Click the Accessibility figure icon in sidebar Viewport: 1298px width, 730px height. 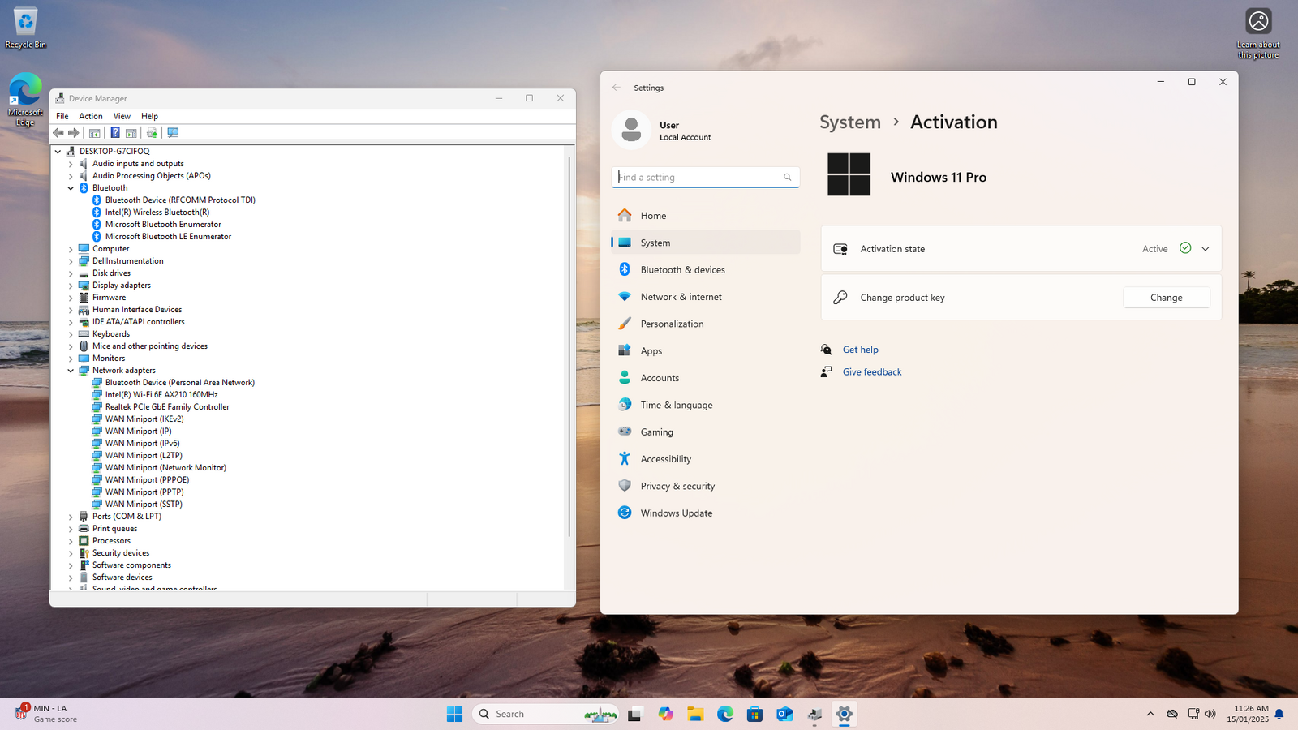pos(625,459)
